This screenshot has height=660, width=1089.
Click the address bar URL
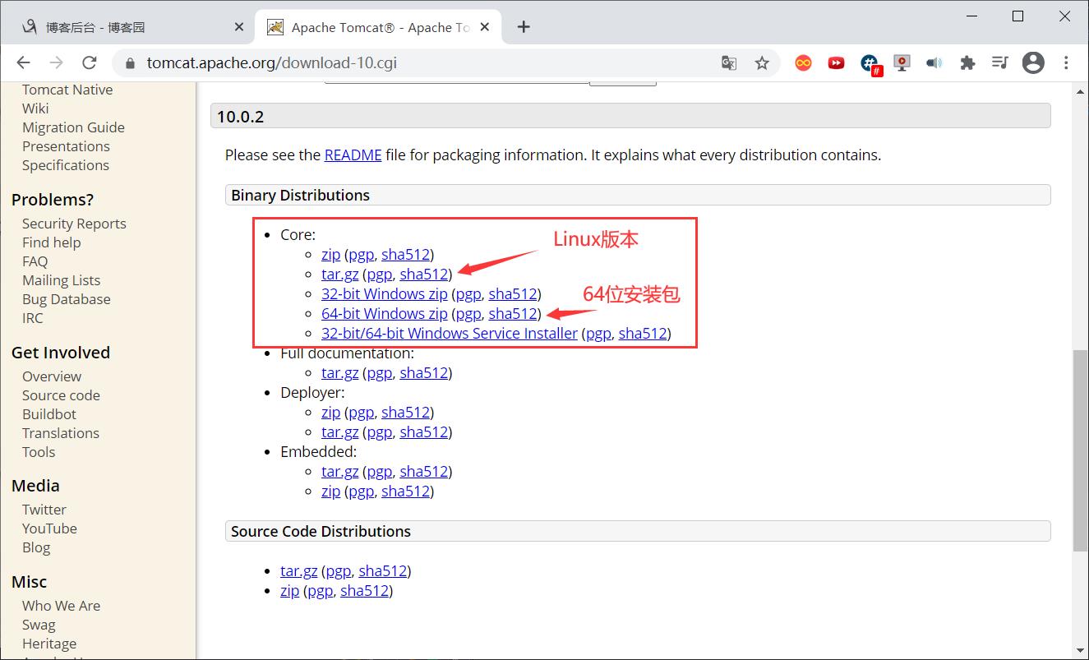coord(271,62)
